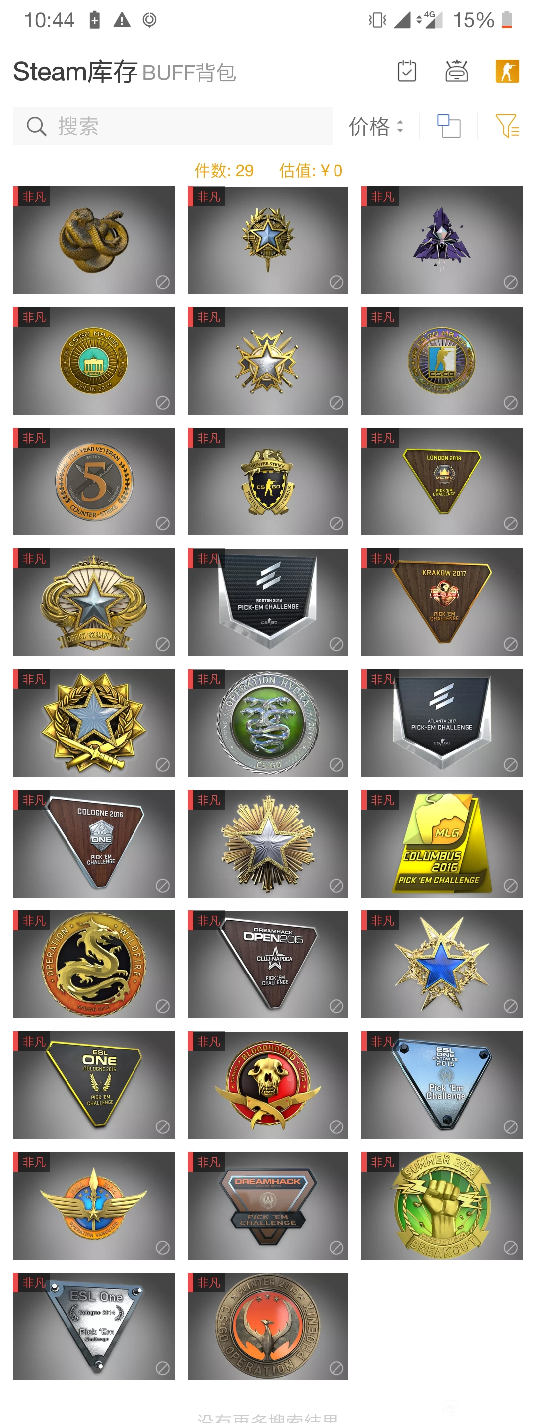Tap not-tradable mark on Five Year Veteran coin
536x1423 pixels.
[162, 523]
